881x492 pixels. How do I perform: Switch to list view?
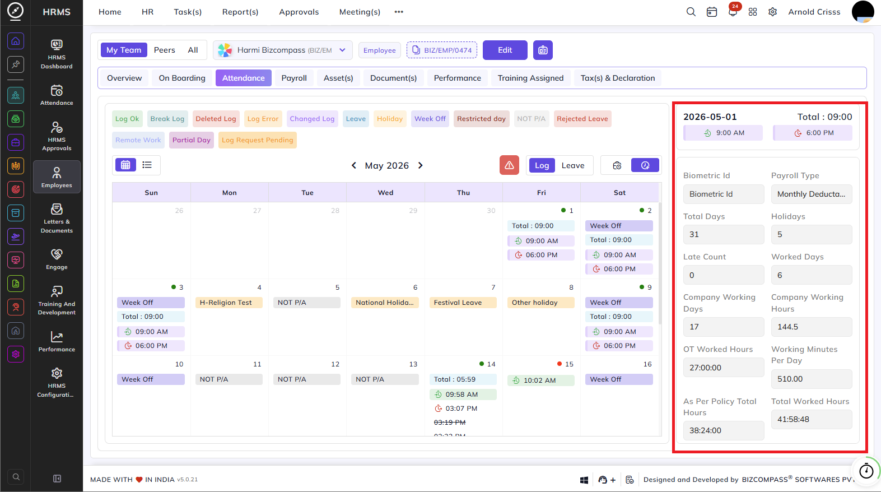pyautogui.click(x=147, y=165)
